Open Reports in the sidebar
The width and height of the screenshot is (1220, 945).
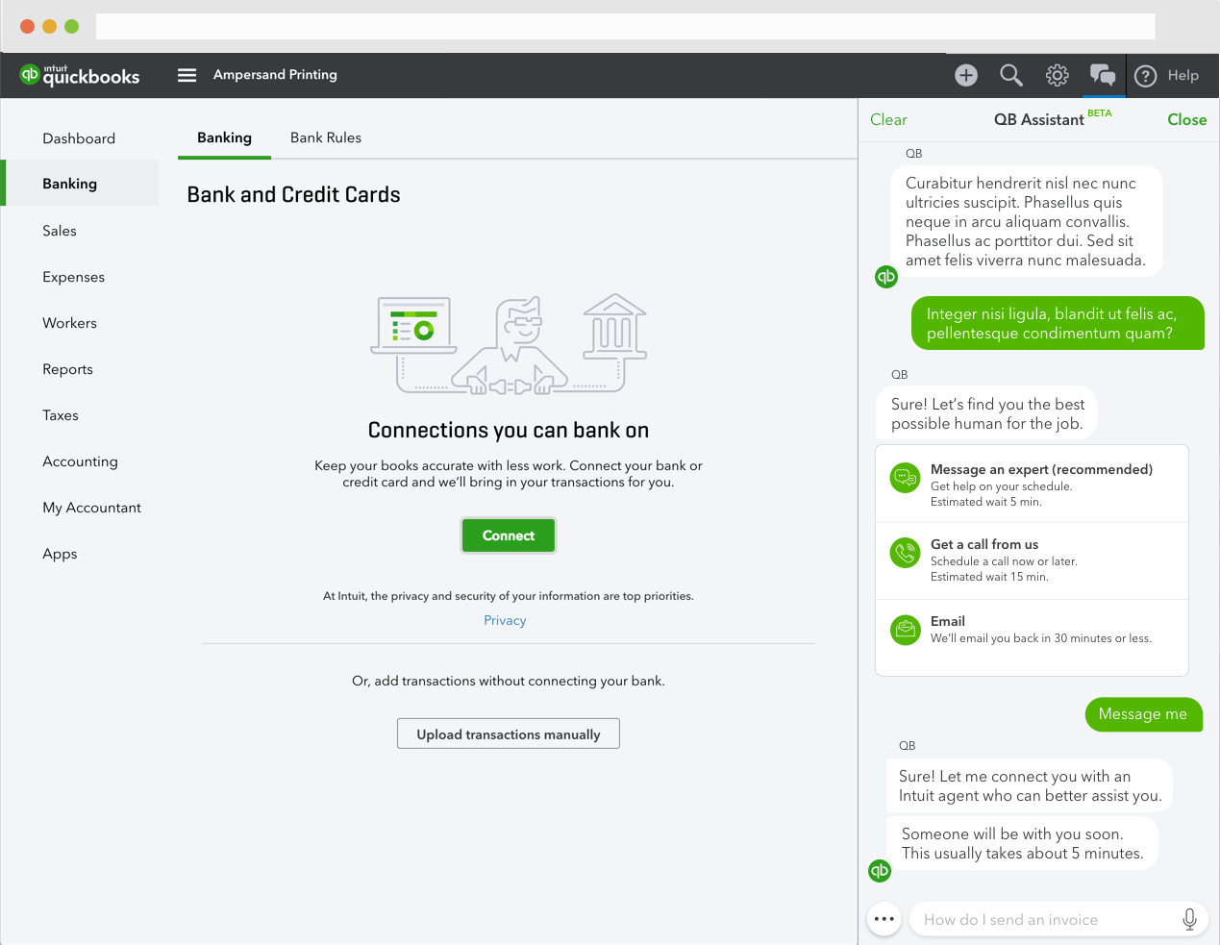click(68, 369)
